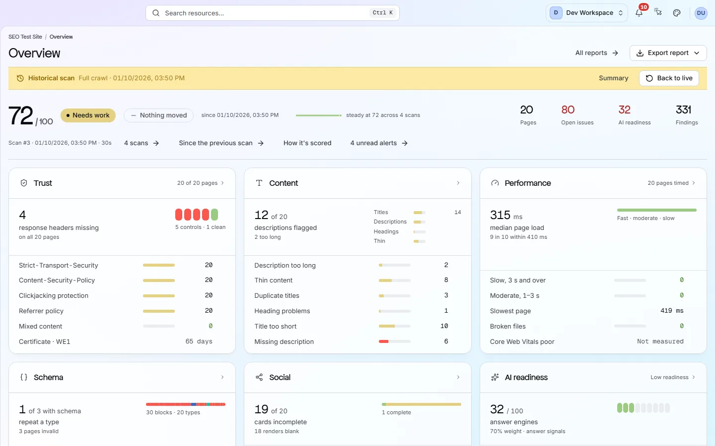Click the Slowest page row
Viewport: 715px width, 446px height.
point(593,311)
